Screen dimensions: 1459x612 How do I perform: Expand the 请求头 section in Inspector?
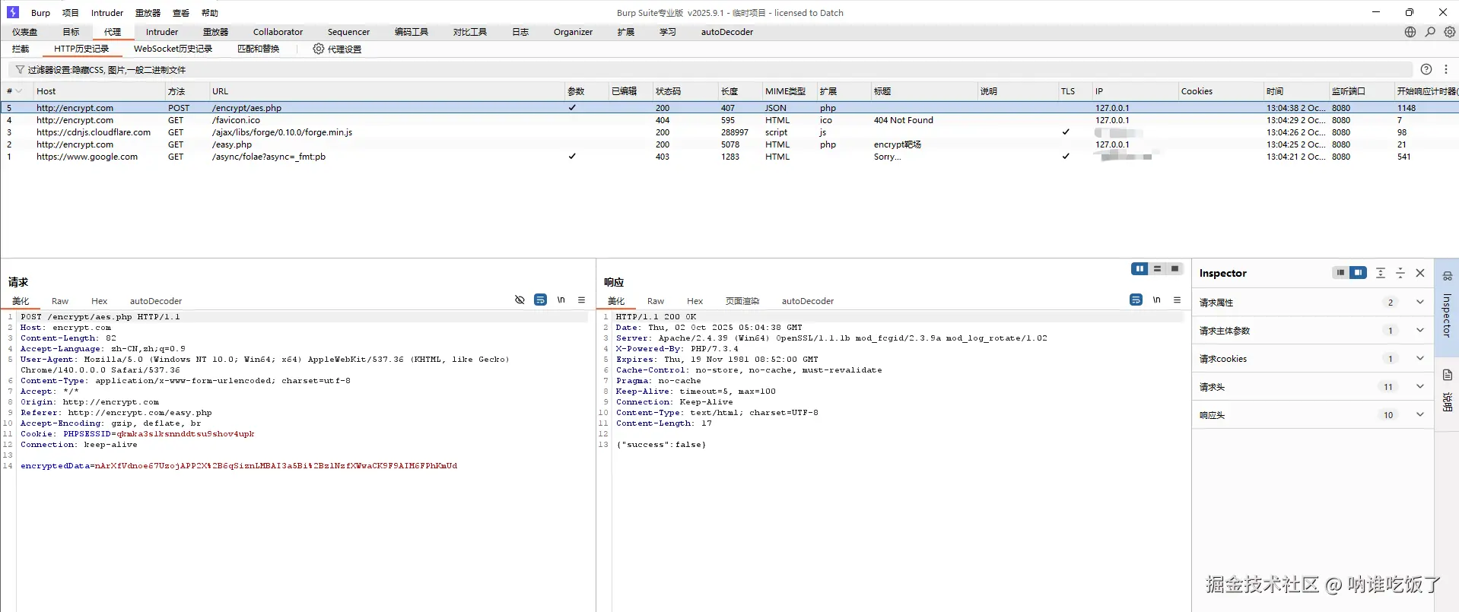click(1419, 387)
